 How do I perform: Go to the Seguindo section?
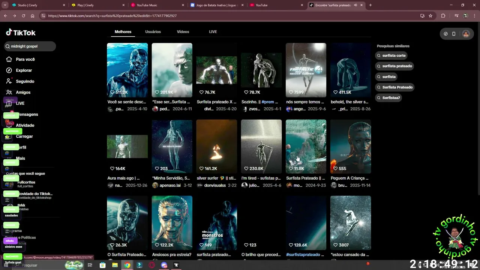(x=21, y=81)
